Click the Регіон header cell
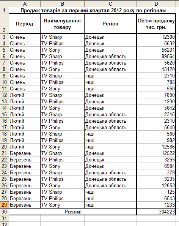Screen dimensions: 179x226 coord(110,24)
